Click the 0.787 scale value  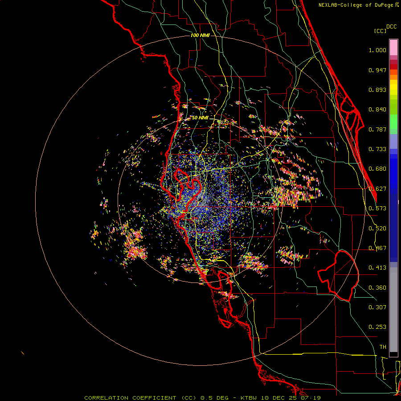coord(377,129)
